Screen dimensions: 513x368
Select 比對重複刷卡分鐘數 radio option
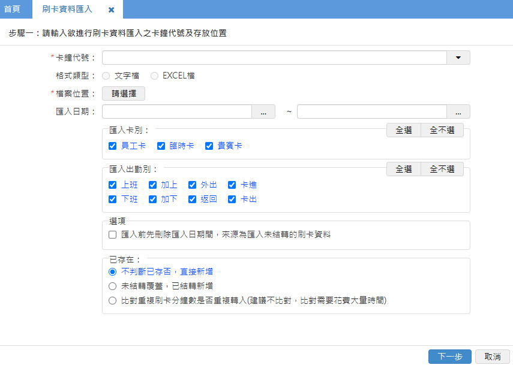click(113, 301)
